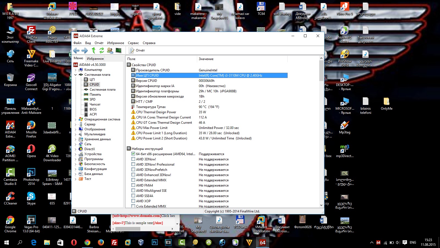Expand the Компьютер tree node

pyautogui.click(x=76, y=70)
